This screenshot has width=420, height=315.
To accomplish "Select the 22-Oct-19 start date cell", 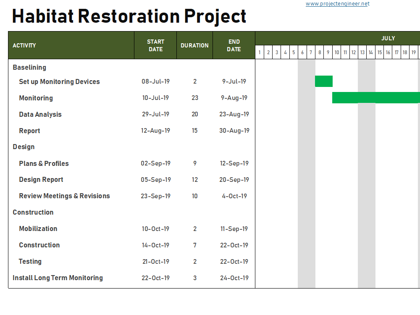I will point(156,278).
